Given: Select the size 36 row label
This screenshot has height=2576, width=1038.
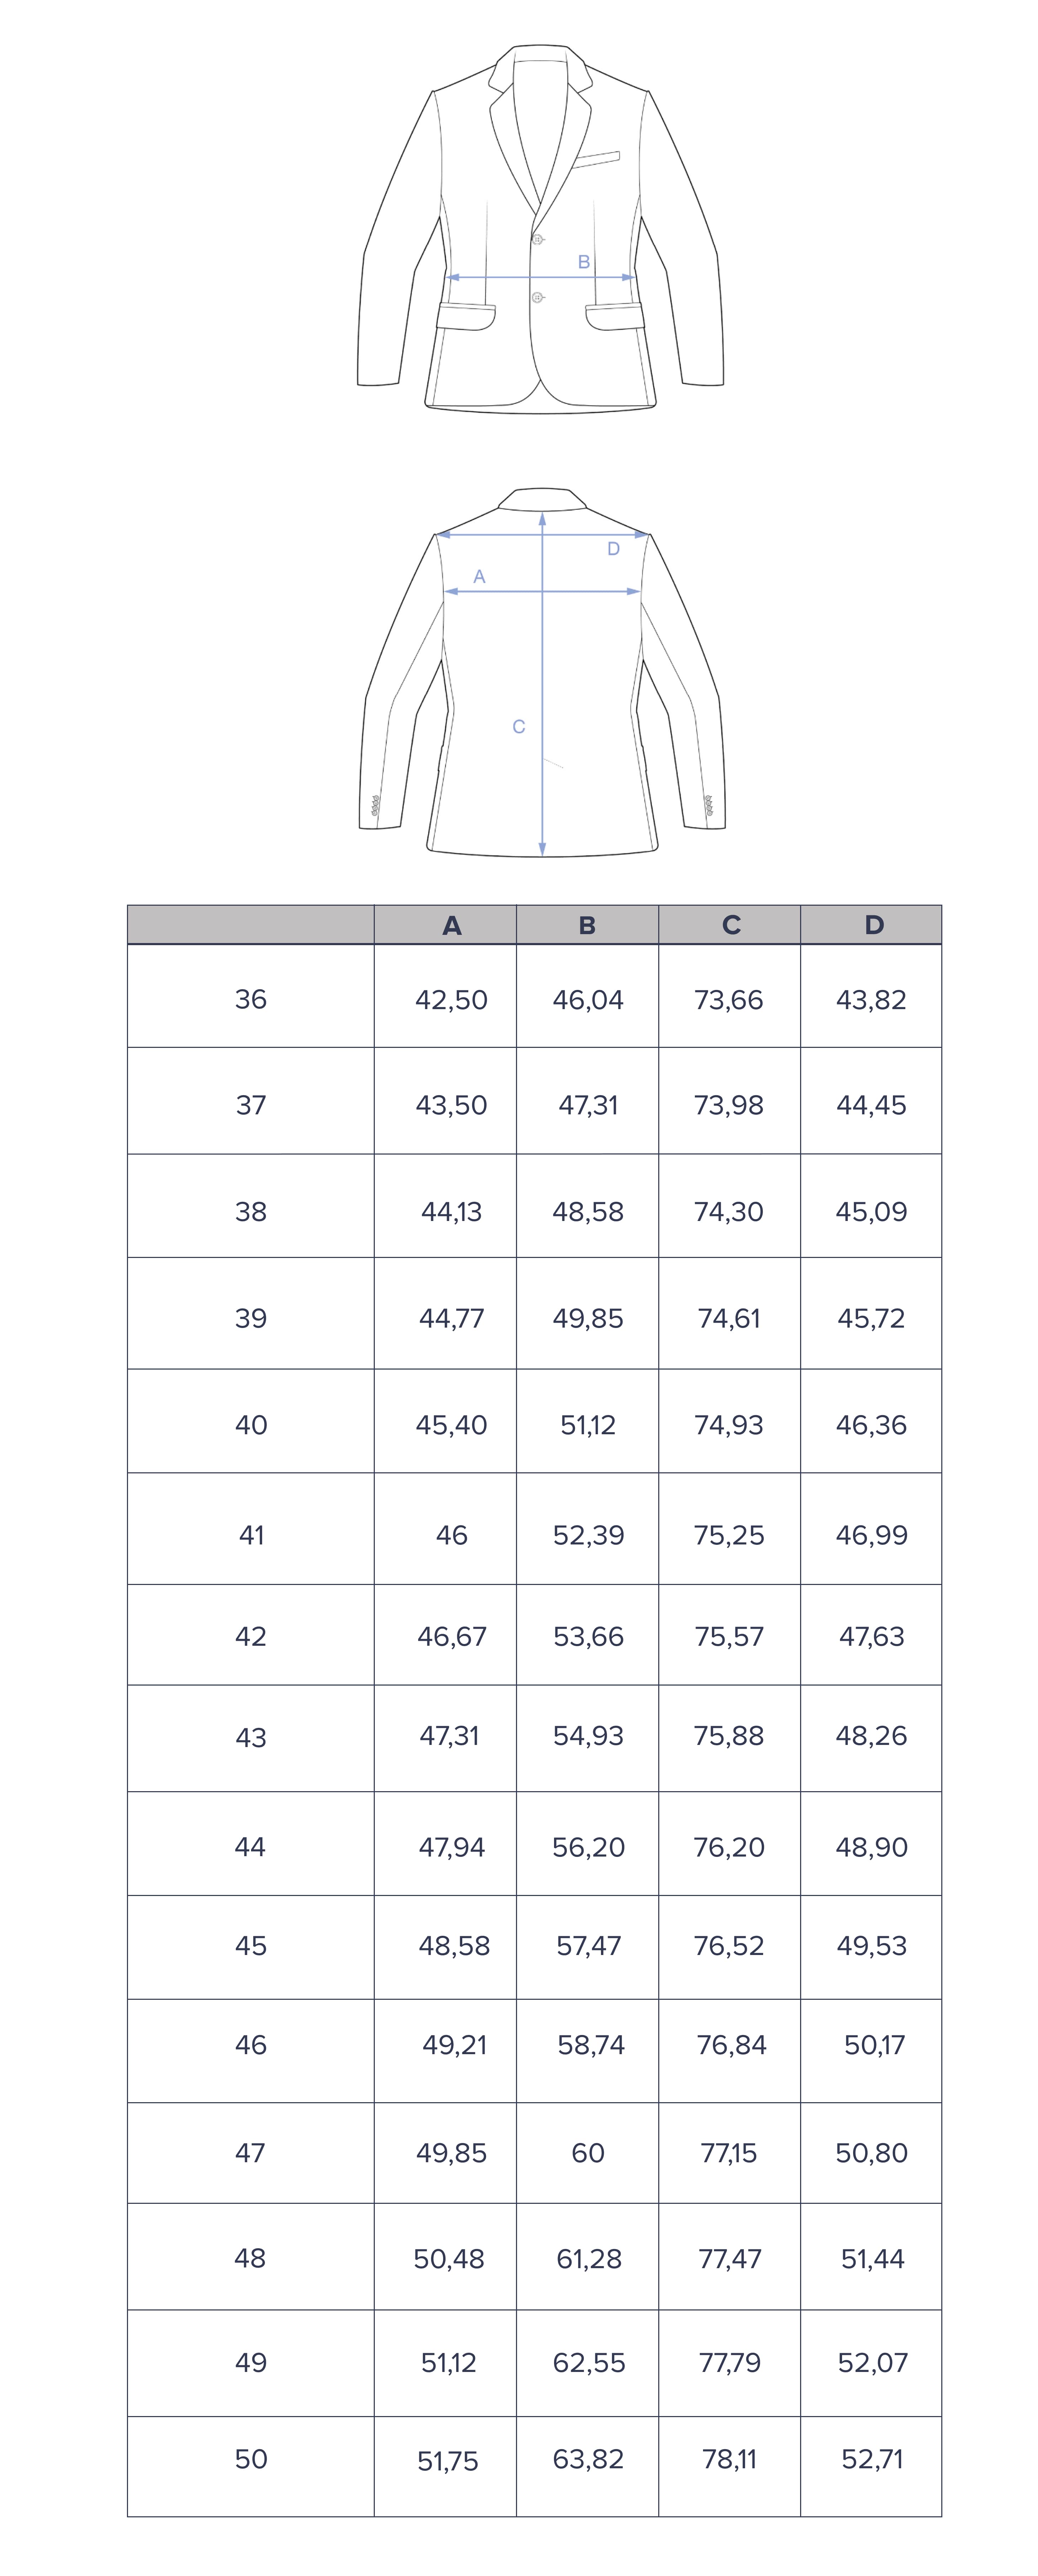Looking at the screenshot, I should (x=251, y=999).
